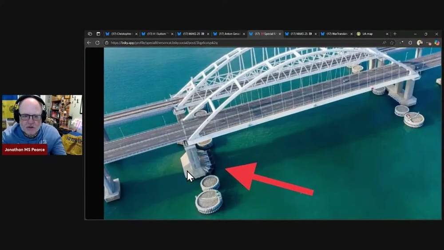The height and width of the screenshot is (250, 444).
Task: Close the Special Kherson Cat tab
Action: coord(280,34)
